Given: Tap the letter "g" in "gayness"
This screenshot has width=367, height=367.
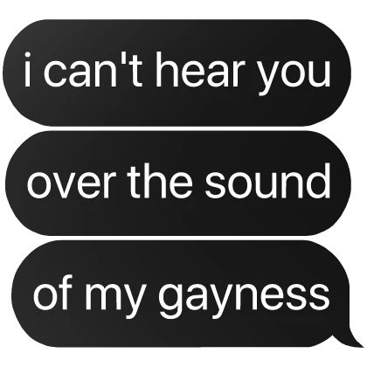Looking at the screenshot, I should tap(170, 301).
